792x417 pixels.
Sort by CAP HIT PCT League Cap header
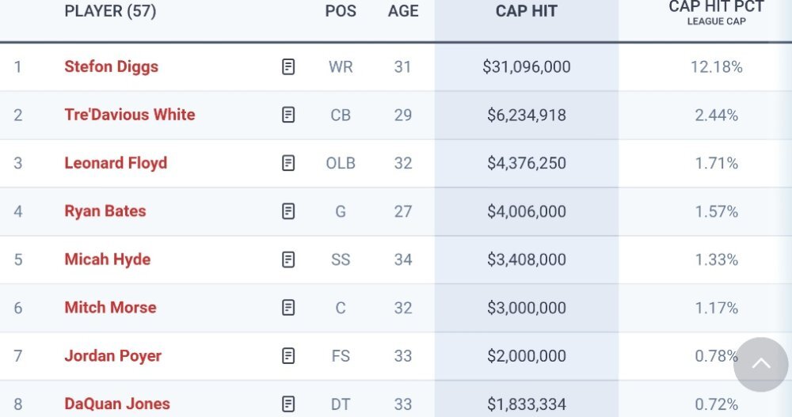tap(716, 13)
